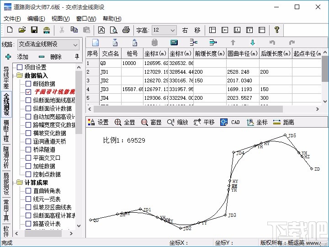
Task: Move row down with the teal arrow
Action: pyautogui.click(x=253, y=43)
